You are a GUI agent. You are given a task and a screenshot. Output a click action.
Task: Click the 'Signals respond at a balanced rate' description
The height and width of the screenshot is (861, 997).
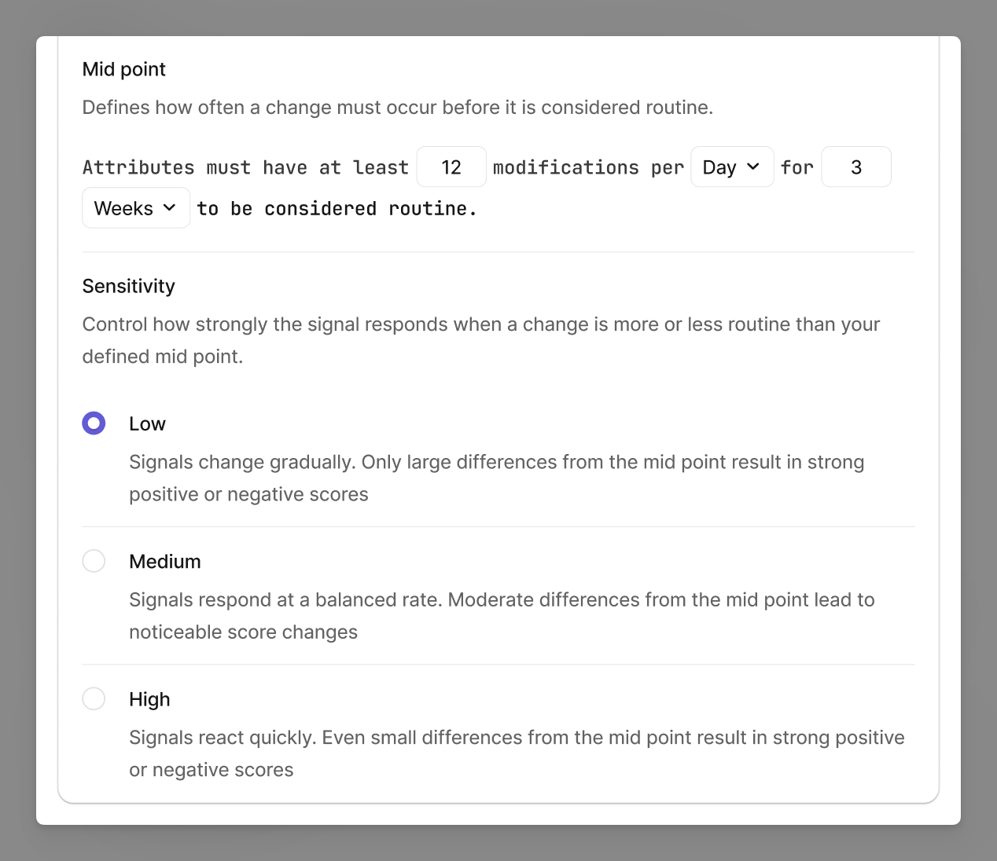(x=502, y=616)
